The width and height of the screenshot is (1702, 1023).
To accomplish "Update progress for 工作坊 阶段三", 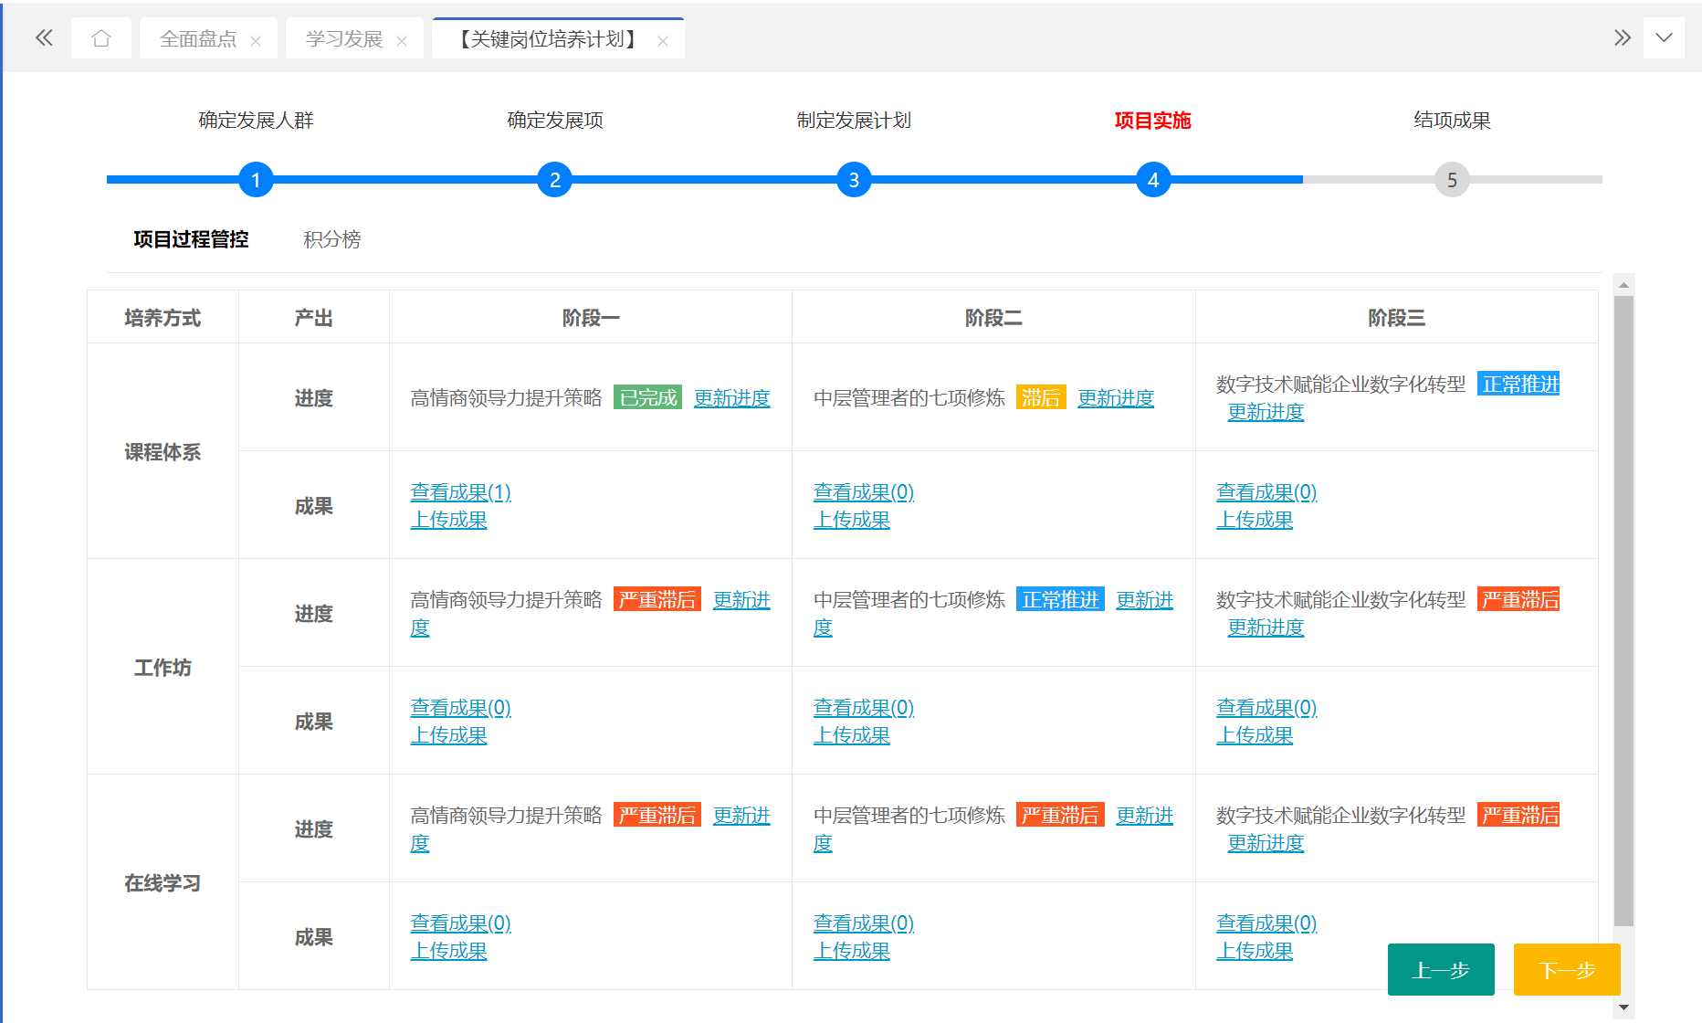I will coord(1266,628).
